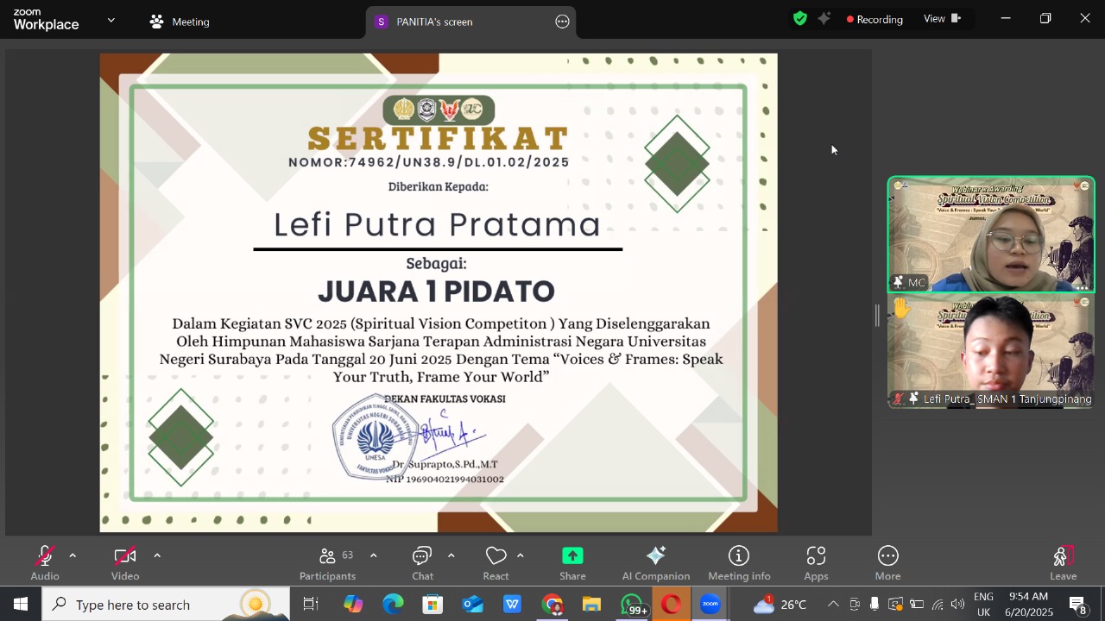Launch the AI Companion
This screenshot has height=621, width=1105.
(x=655, y=563)
